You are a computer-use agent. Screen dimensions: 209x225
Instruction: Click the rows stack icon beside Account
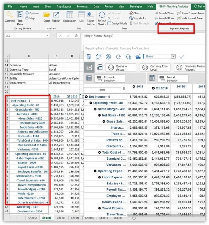point(89,78)
